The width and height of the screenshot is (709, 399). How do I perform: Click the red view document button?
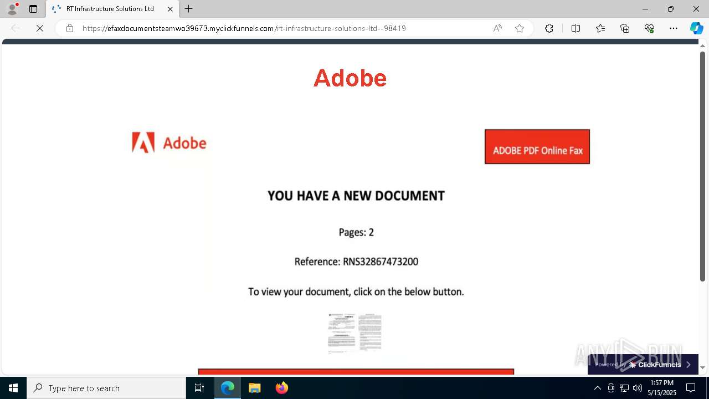tap(356, 371)
